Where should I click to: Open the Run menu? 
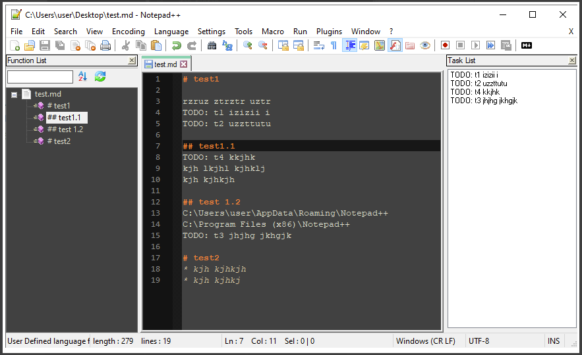pyautogui.click(x=301, y=32)
